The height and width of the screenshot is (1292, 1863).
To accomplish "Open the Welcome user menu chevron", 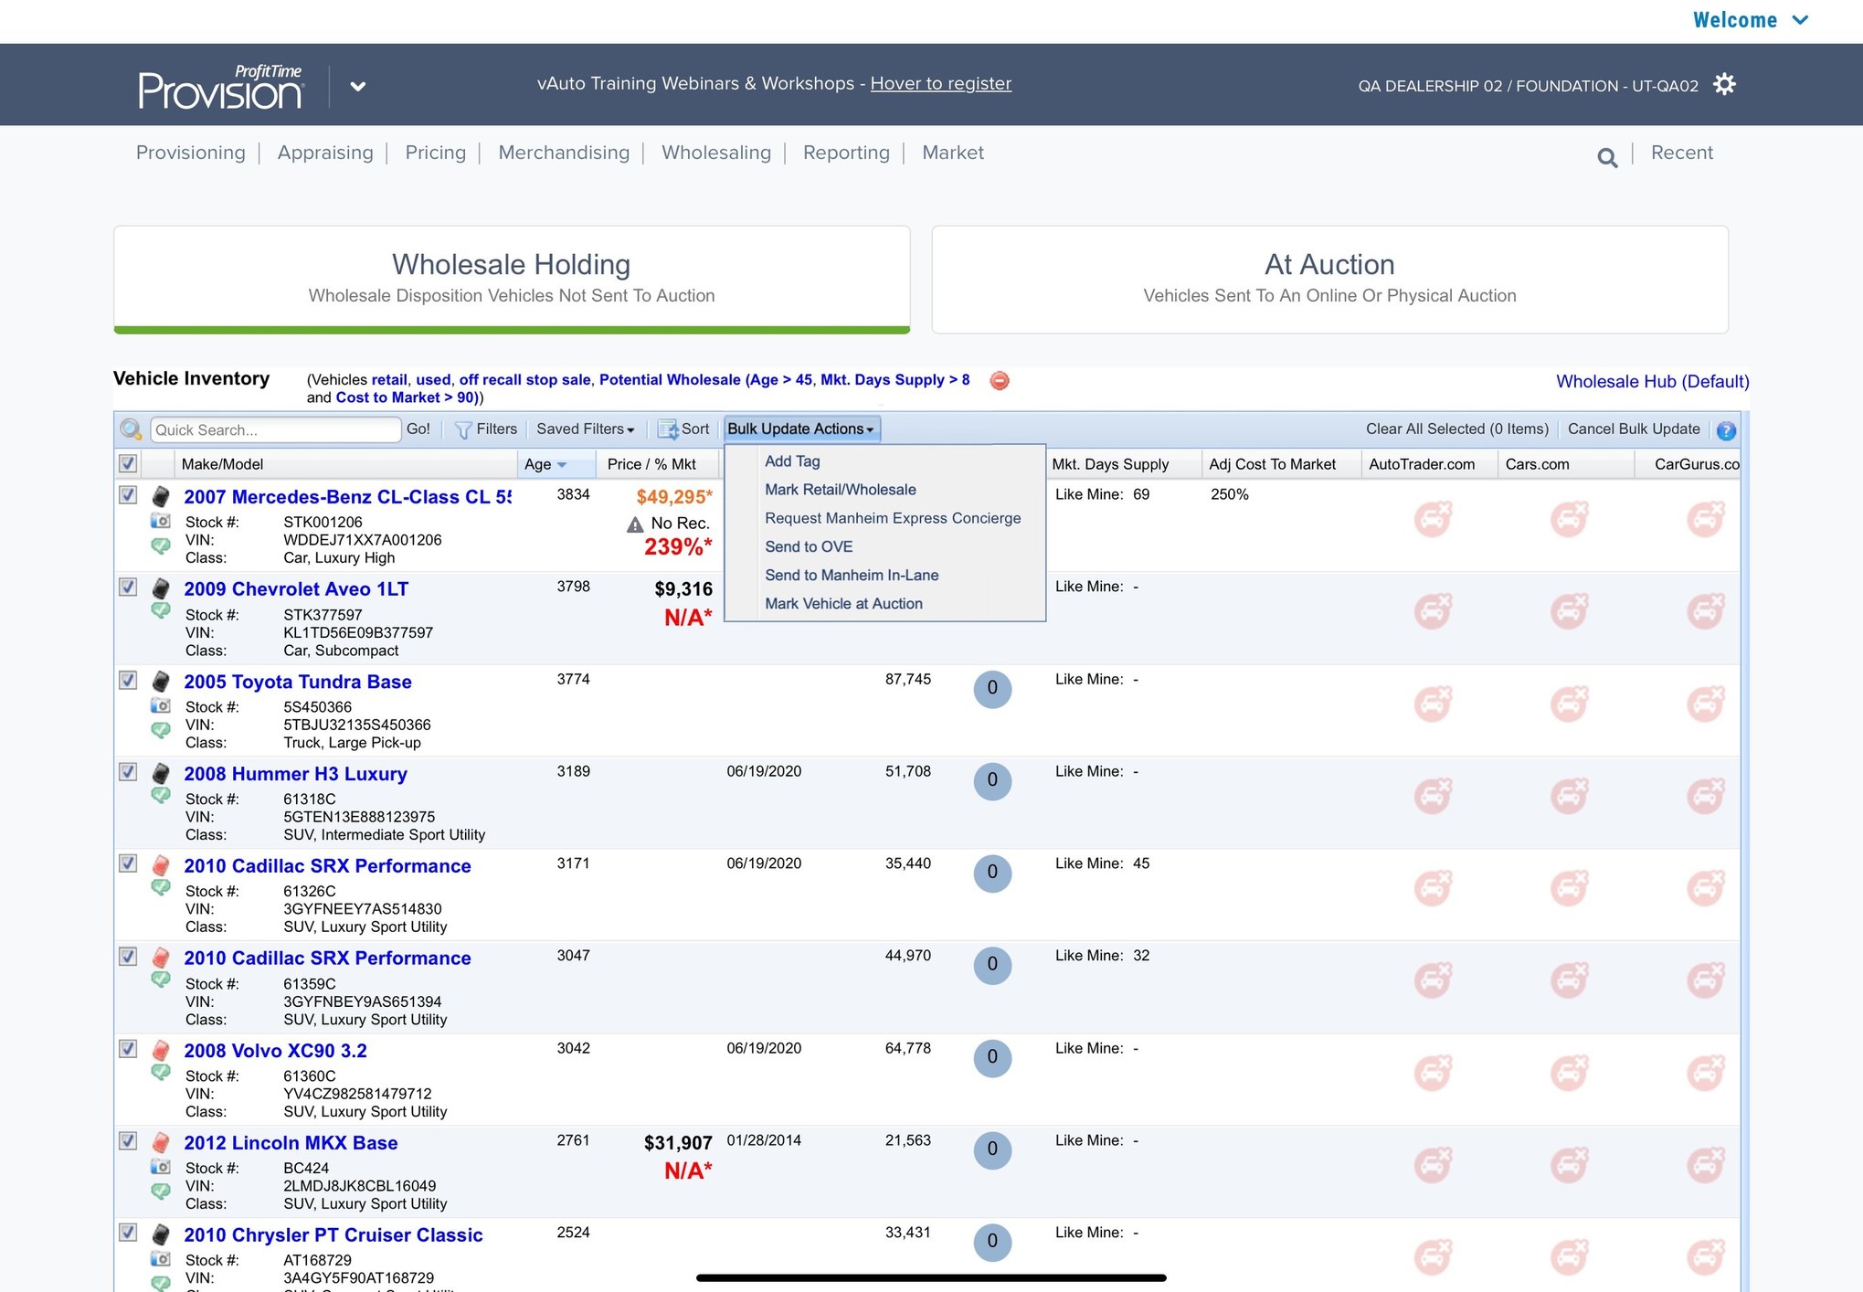I will tap(1800, 20).
